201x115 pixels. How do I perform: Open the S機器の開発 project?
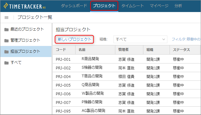[92, 68]
